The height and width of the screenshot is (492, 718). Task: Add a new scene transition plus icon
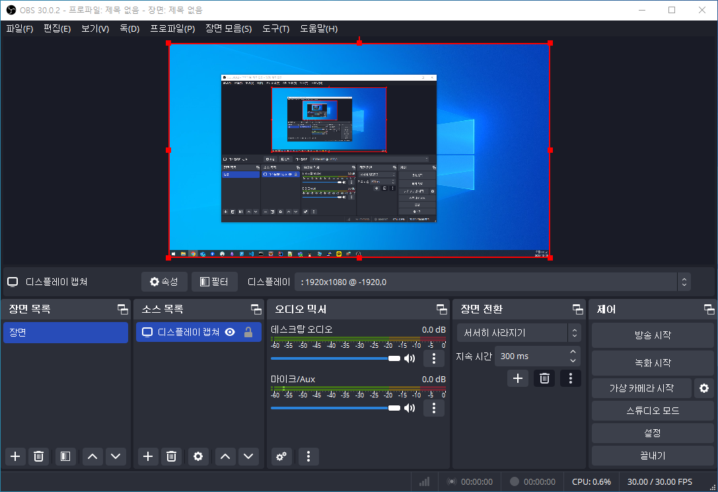pos(518,378)
